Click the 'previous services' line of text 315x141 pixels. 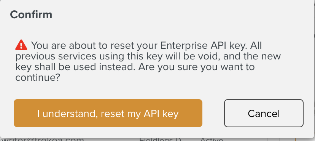click(148, 56)
